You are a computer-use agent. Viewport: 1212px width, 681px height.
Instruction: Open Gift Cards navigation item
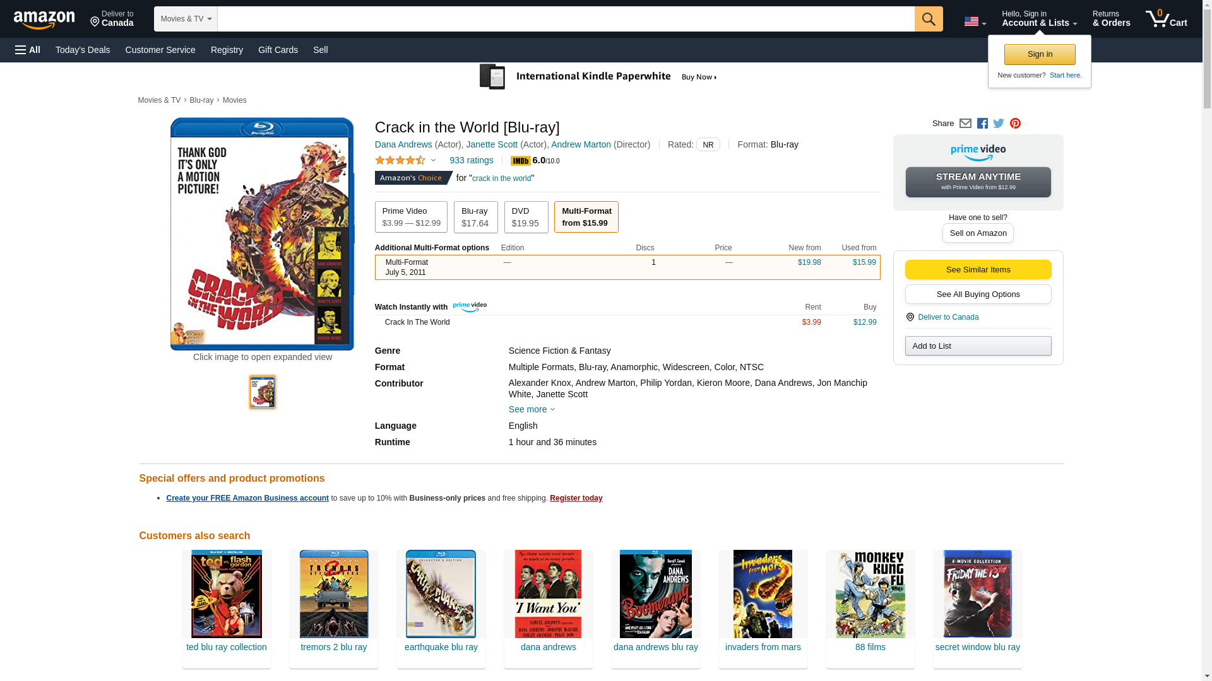point(278,50)
